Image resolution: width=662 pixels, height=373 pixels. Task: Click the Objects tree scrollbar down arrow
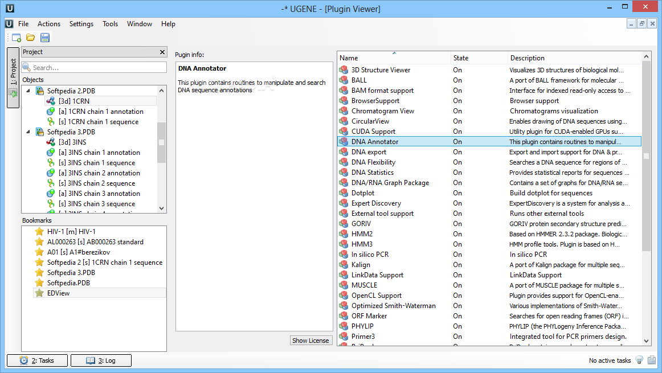pos(161,208)
